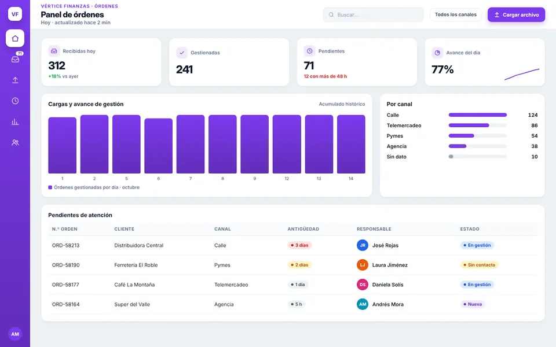This screenshot has height=347, width=556.
Task: Click the 3 días age badge
Action: tap(299, 245)
